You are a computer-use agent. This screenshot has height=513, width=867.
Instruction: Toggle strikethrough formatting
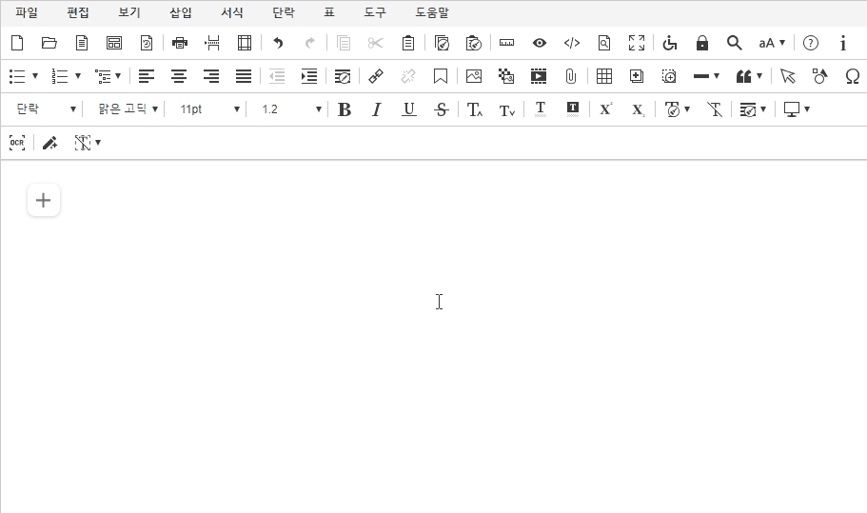[x=441, y=109]
